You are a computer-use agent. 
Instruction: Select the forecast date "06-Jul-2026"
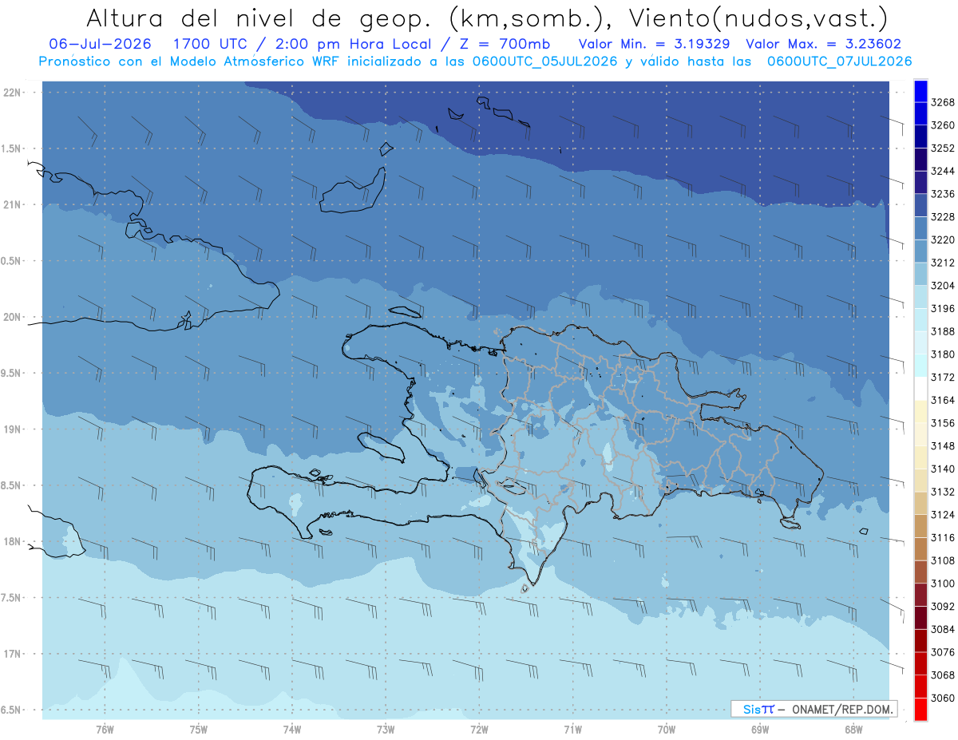99,44
